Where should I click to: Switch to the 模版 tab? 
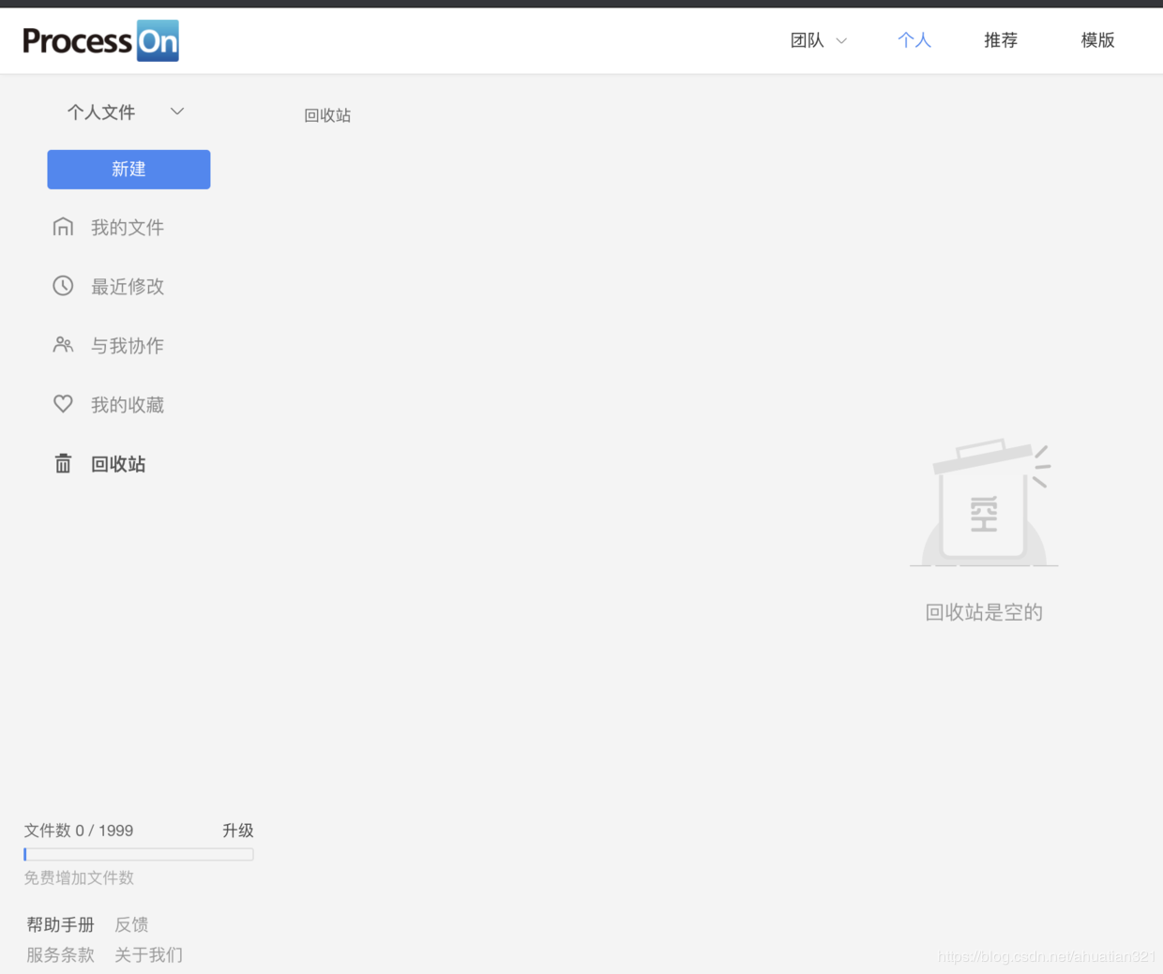(x=1097, y=40)
